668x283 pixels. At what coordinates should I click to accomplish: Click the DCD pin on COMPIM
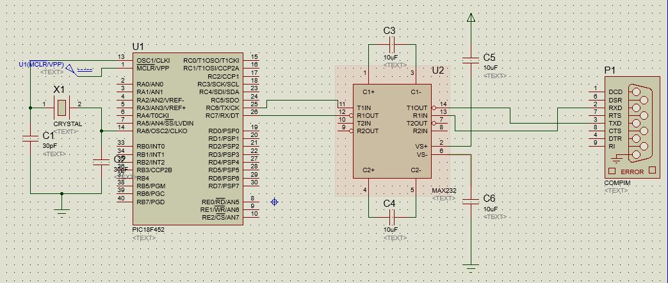point(615,92)
